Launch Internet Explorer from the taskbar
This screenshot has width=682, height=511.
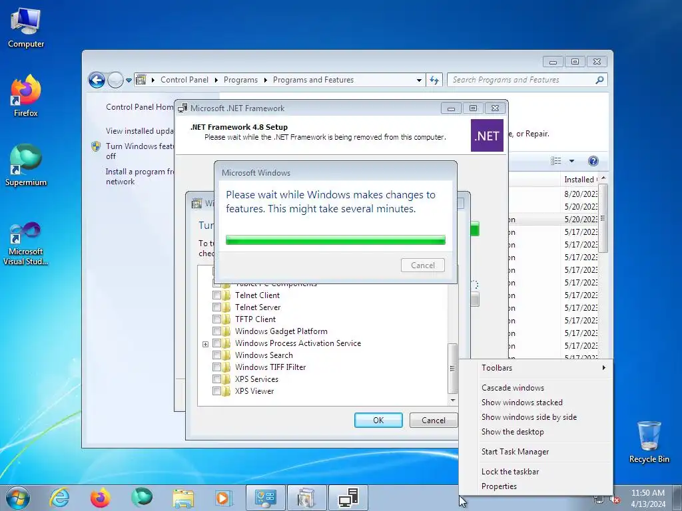[x=59, y=498]
